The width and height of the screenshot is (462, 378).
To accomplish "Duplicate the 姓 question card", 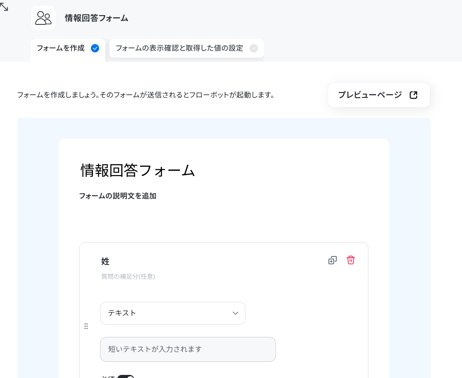I will point(332,260).
